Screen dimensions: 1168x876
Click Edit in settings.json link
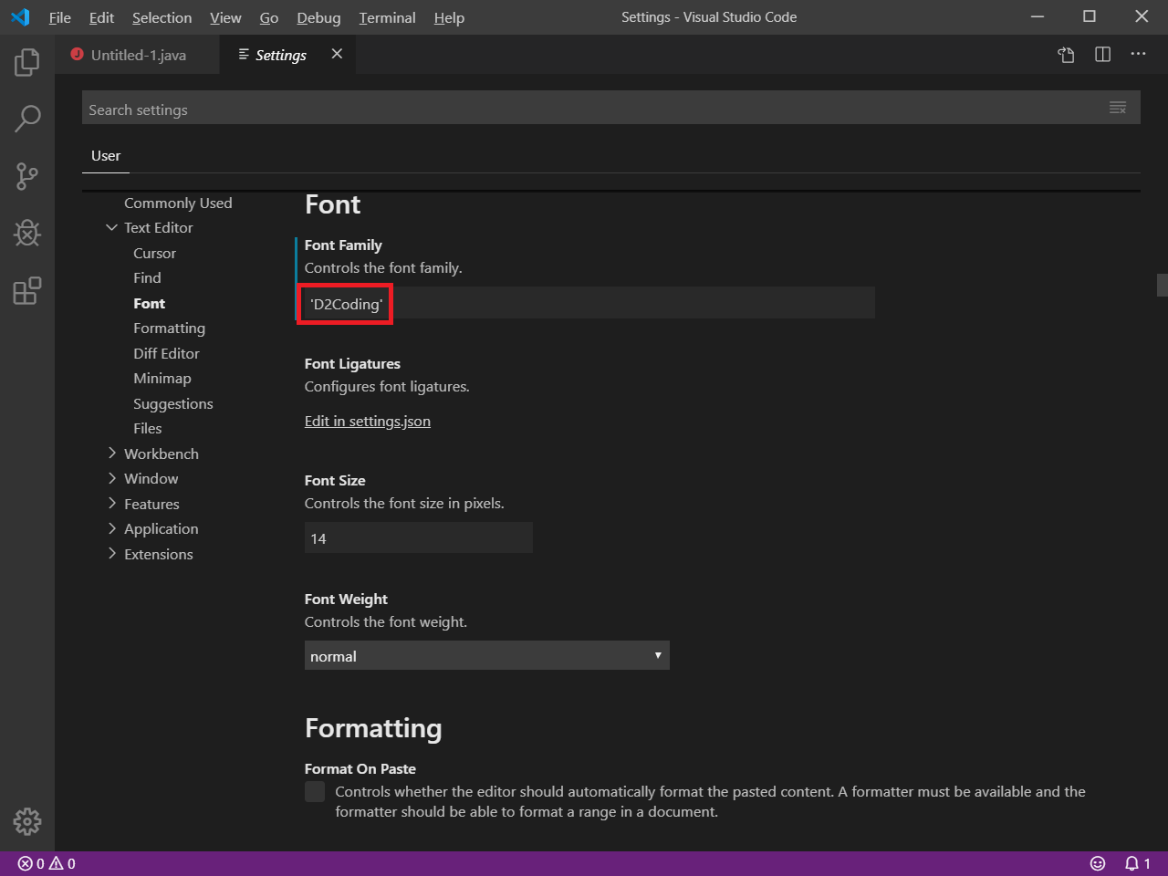click(x=368, y=421)
